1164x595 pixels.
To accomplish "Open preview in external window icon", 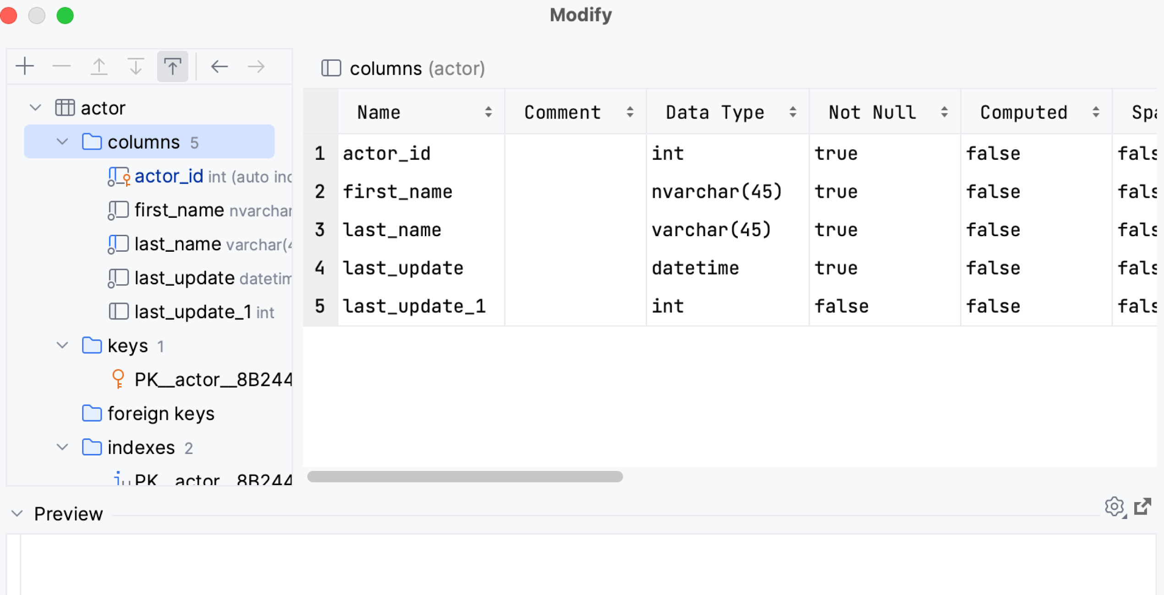I will point(1142,507).
